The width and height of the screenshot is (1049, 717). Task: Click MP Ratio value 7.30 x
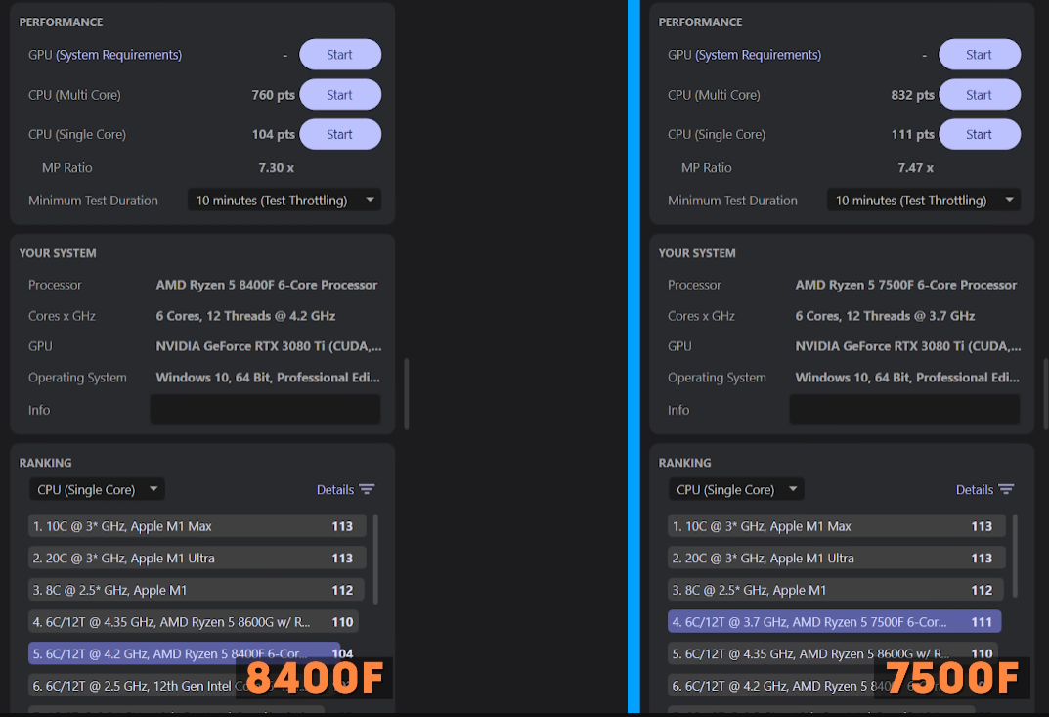pyautogui.click(x=277, y=168)
